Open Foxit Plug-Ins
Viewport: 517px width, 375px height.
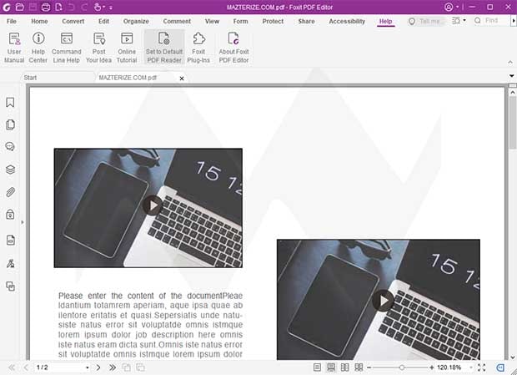tap(198, 48)
